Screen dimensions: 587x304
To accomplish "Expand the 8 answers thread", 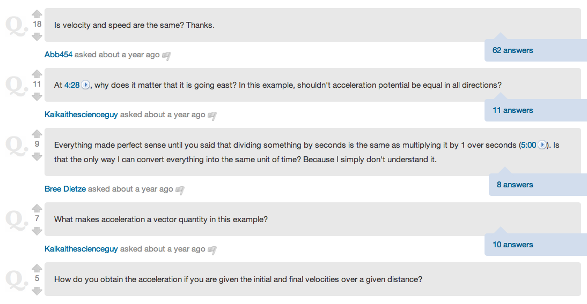I will coord(515,185).
